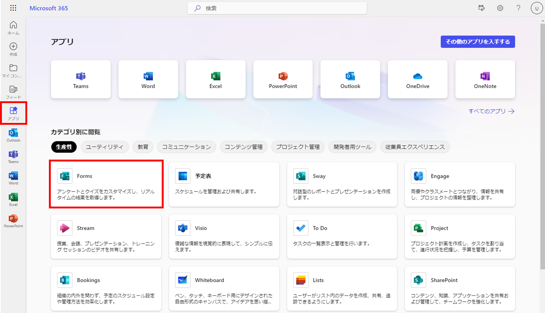Click the Engage app icon
The height and width of the screenshot is (313, 545).
[x=418, y=176]
